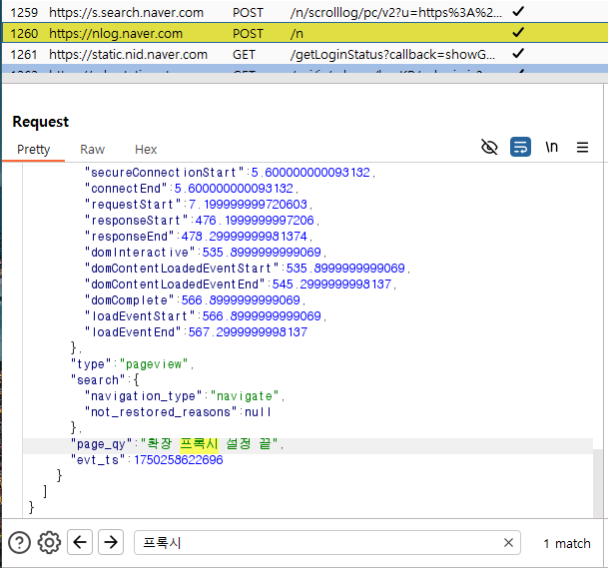Click the not_restored_reasons null value
Viewport: 608px width, 568px height.
[x=258, y=412]
